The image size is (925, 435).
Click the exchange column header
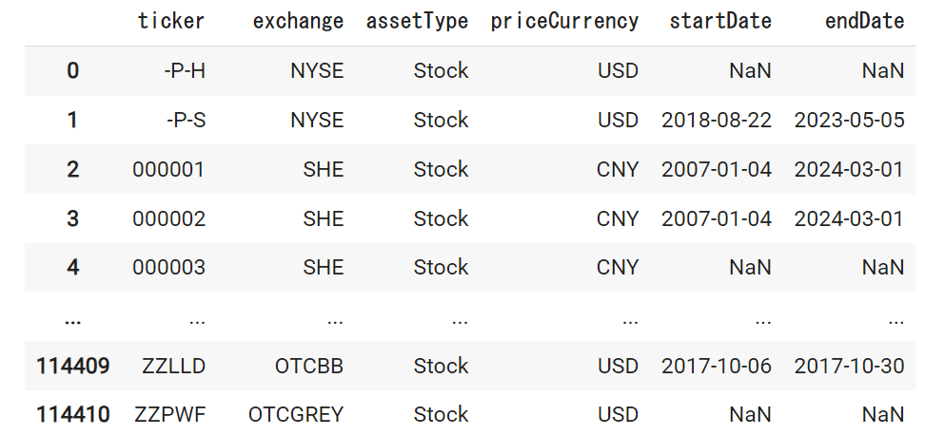298,21
